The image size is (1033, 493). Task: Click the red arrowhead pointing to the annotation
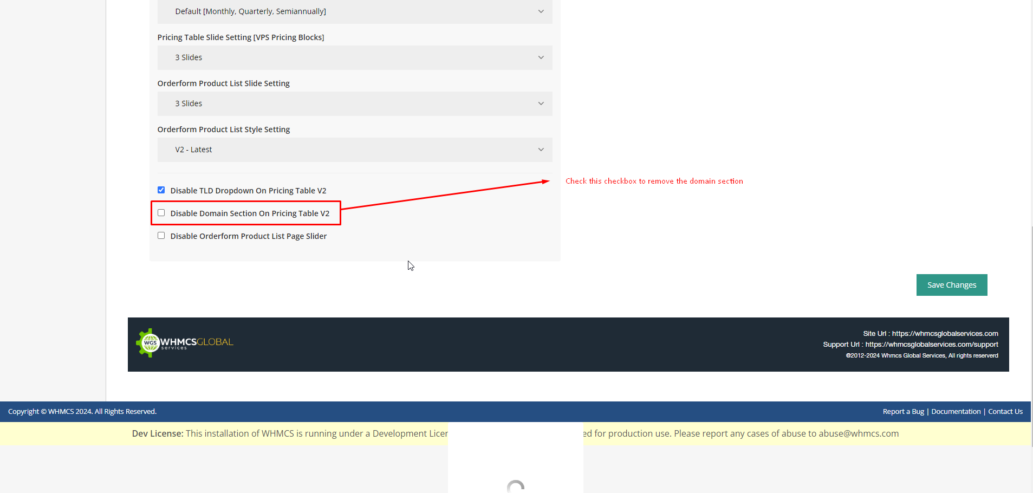(x=545, y=181)
